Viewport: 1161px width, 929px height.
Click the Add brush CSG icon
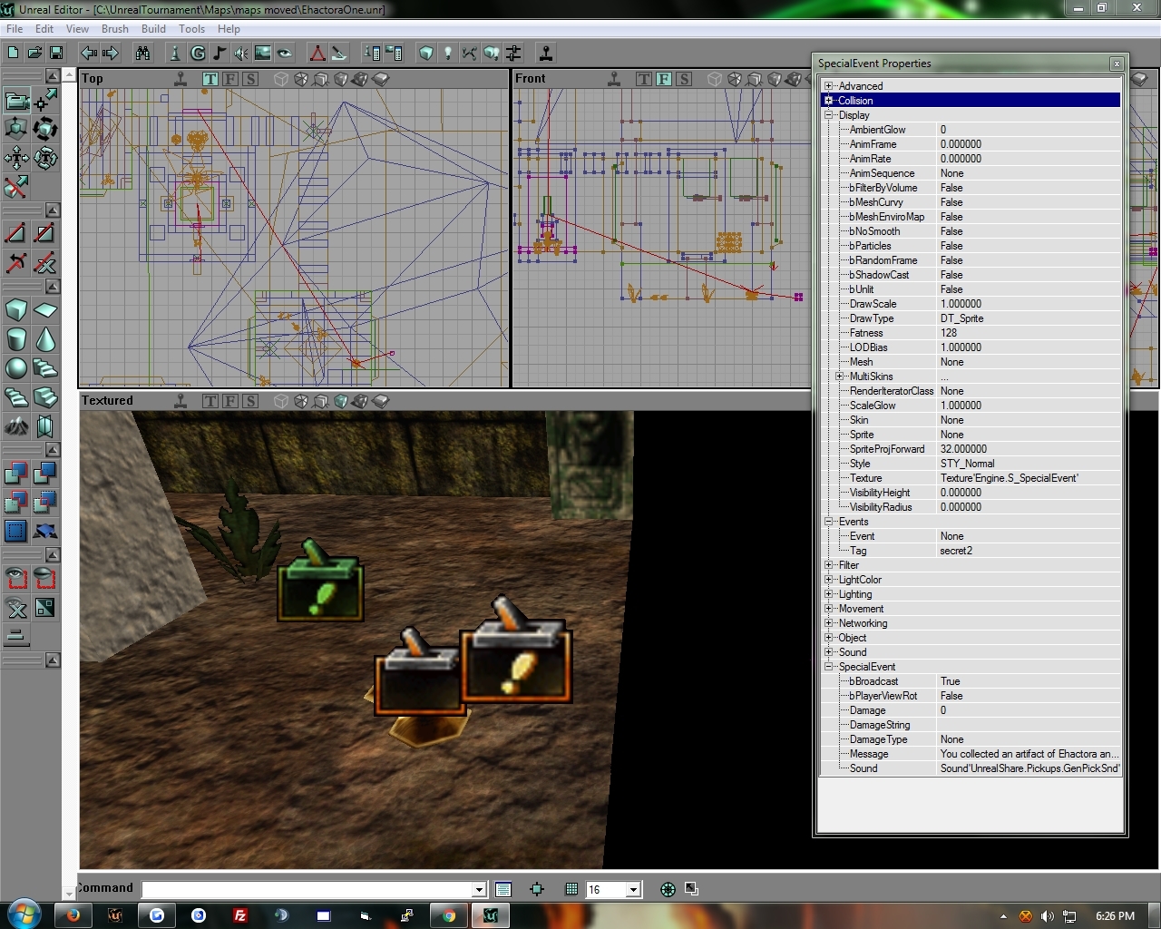pyautogui.click(x=16, y=474)
